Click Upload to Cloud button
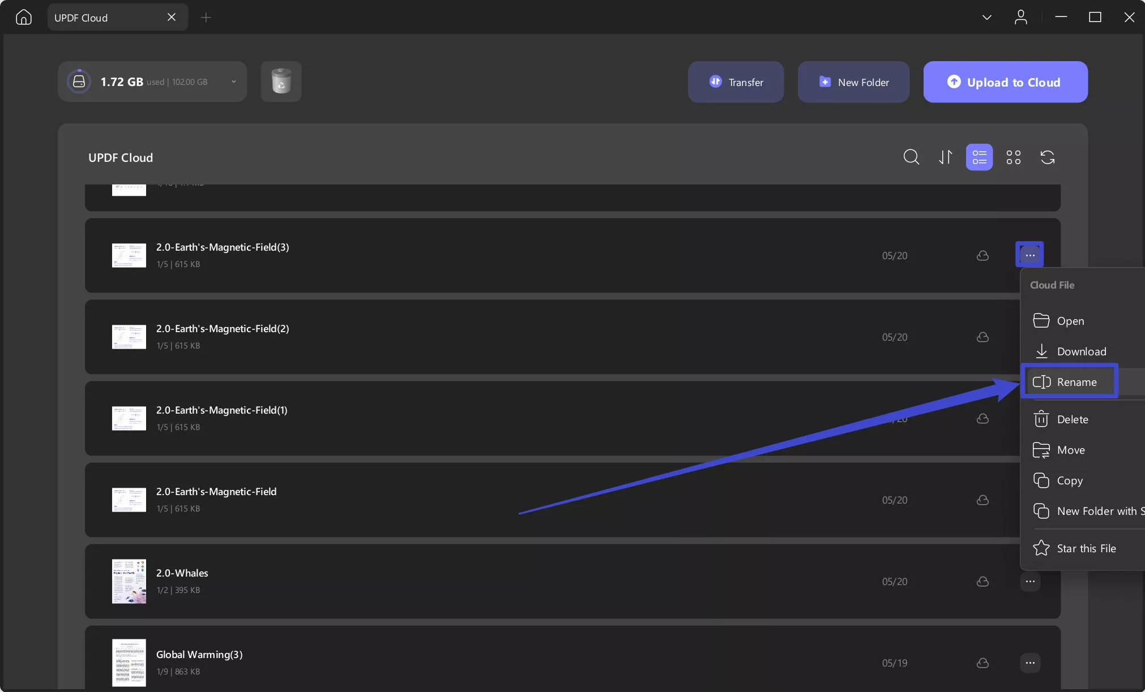1145x692 pixels. click(x=1005, y=82)
